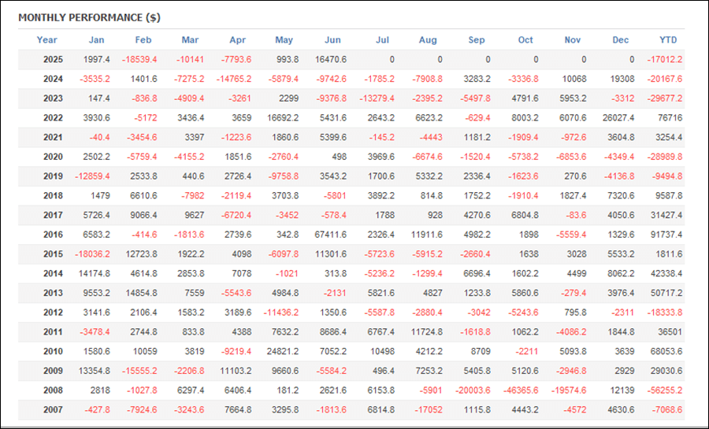Click the 2017 YTD value 31427.4

coord(666,215)
